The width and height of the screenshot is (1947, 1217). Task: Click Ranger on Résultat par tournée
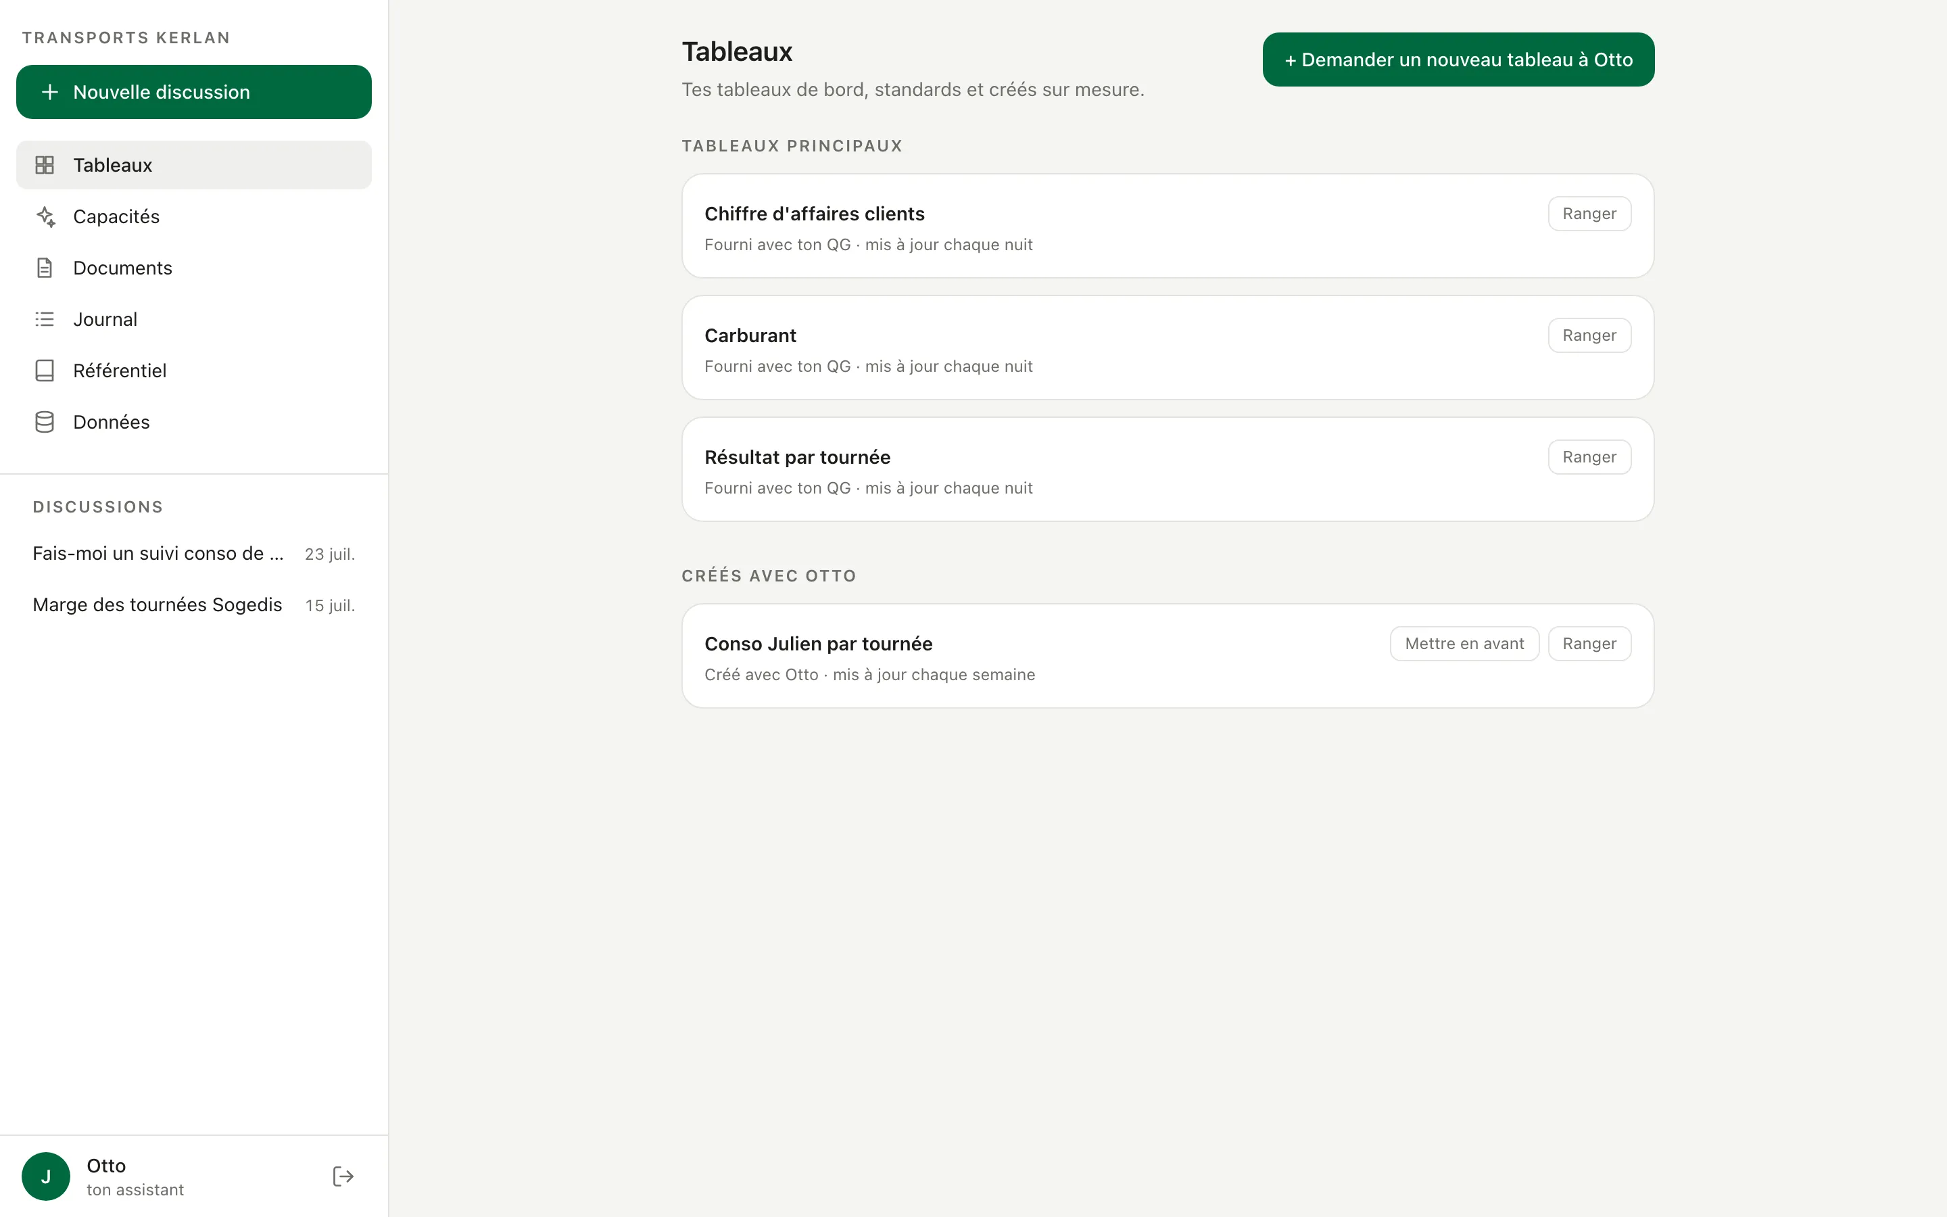coord(1589,457)
